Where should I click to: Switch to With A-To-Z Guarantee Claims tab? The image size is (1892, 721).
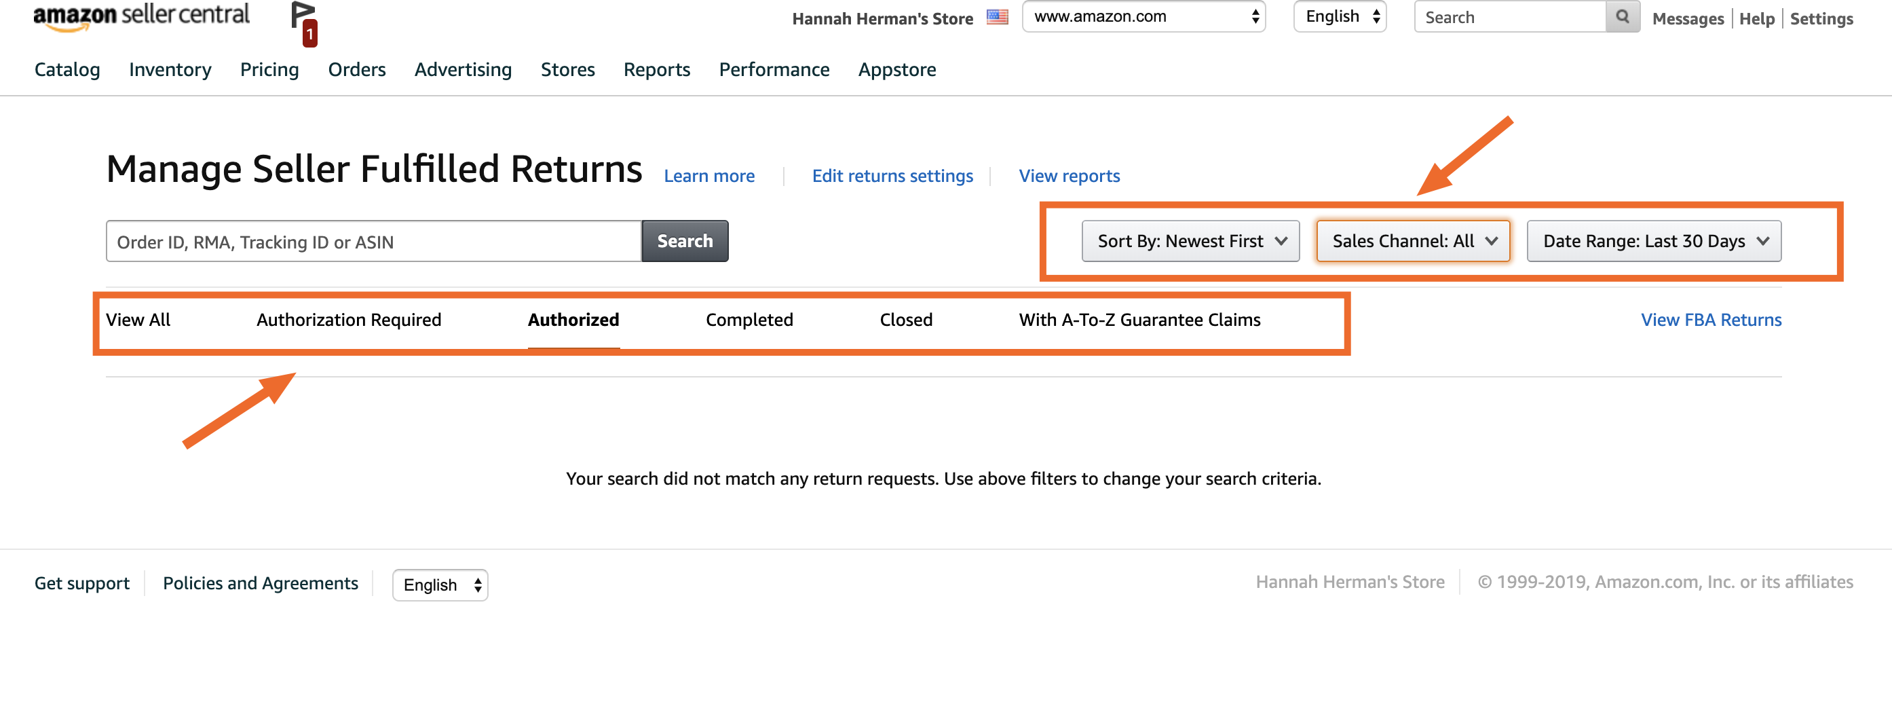coord(1139,320)
